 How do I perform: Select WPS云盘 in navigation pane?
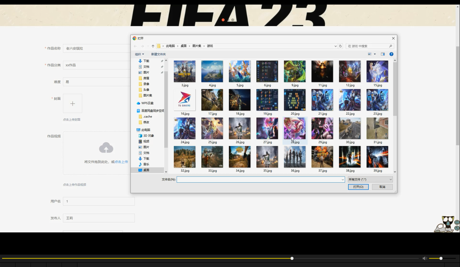147,103
